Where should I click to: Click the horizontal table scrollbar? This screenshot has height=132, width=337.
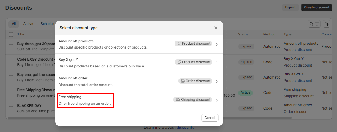tap(150, 118)
